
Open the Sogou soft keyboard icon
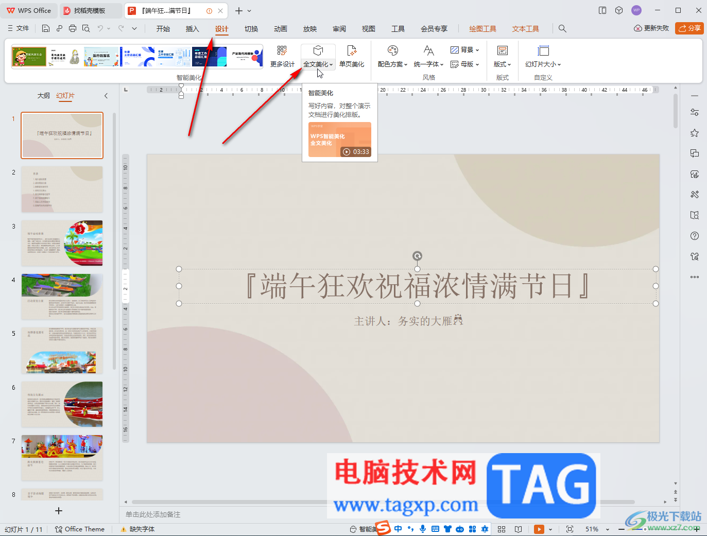(x=435, y=529)
